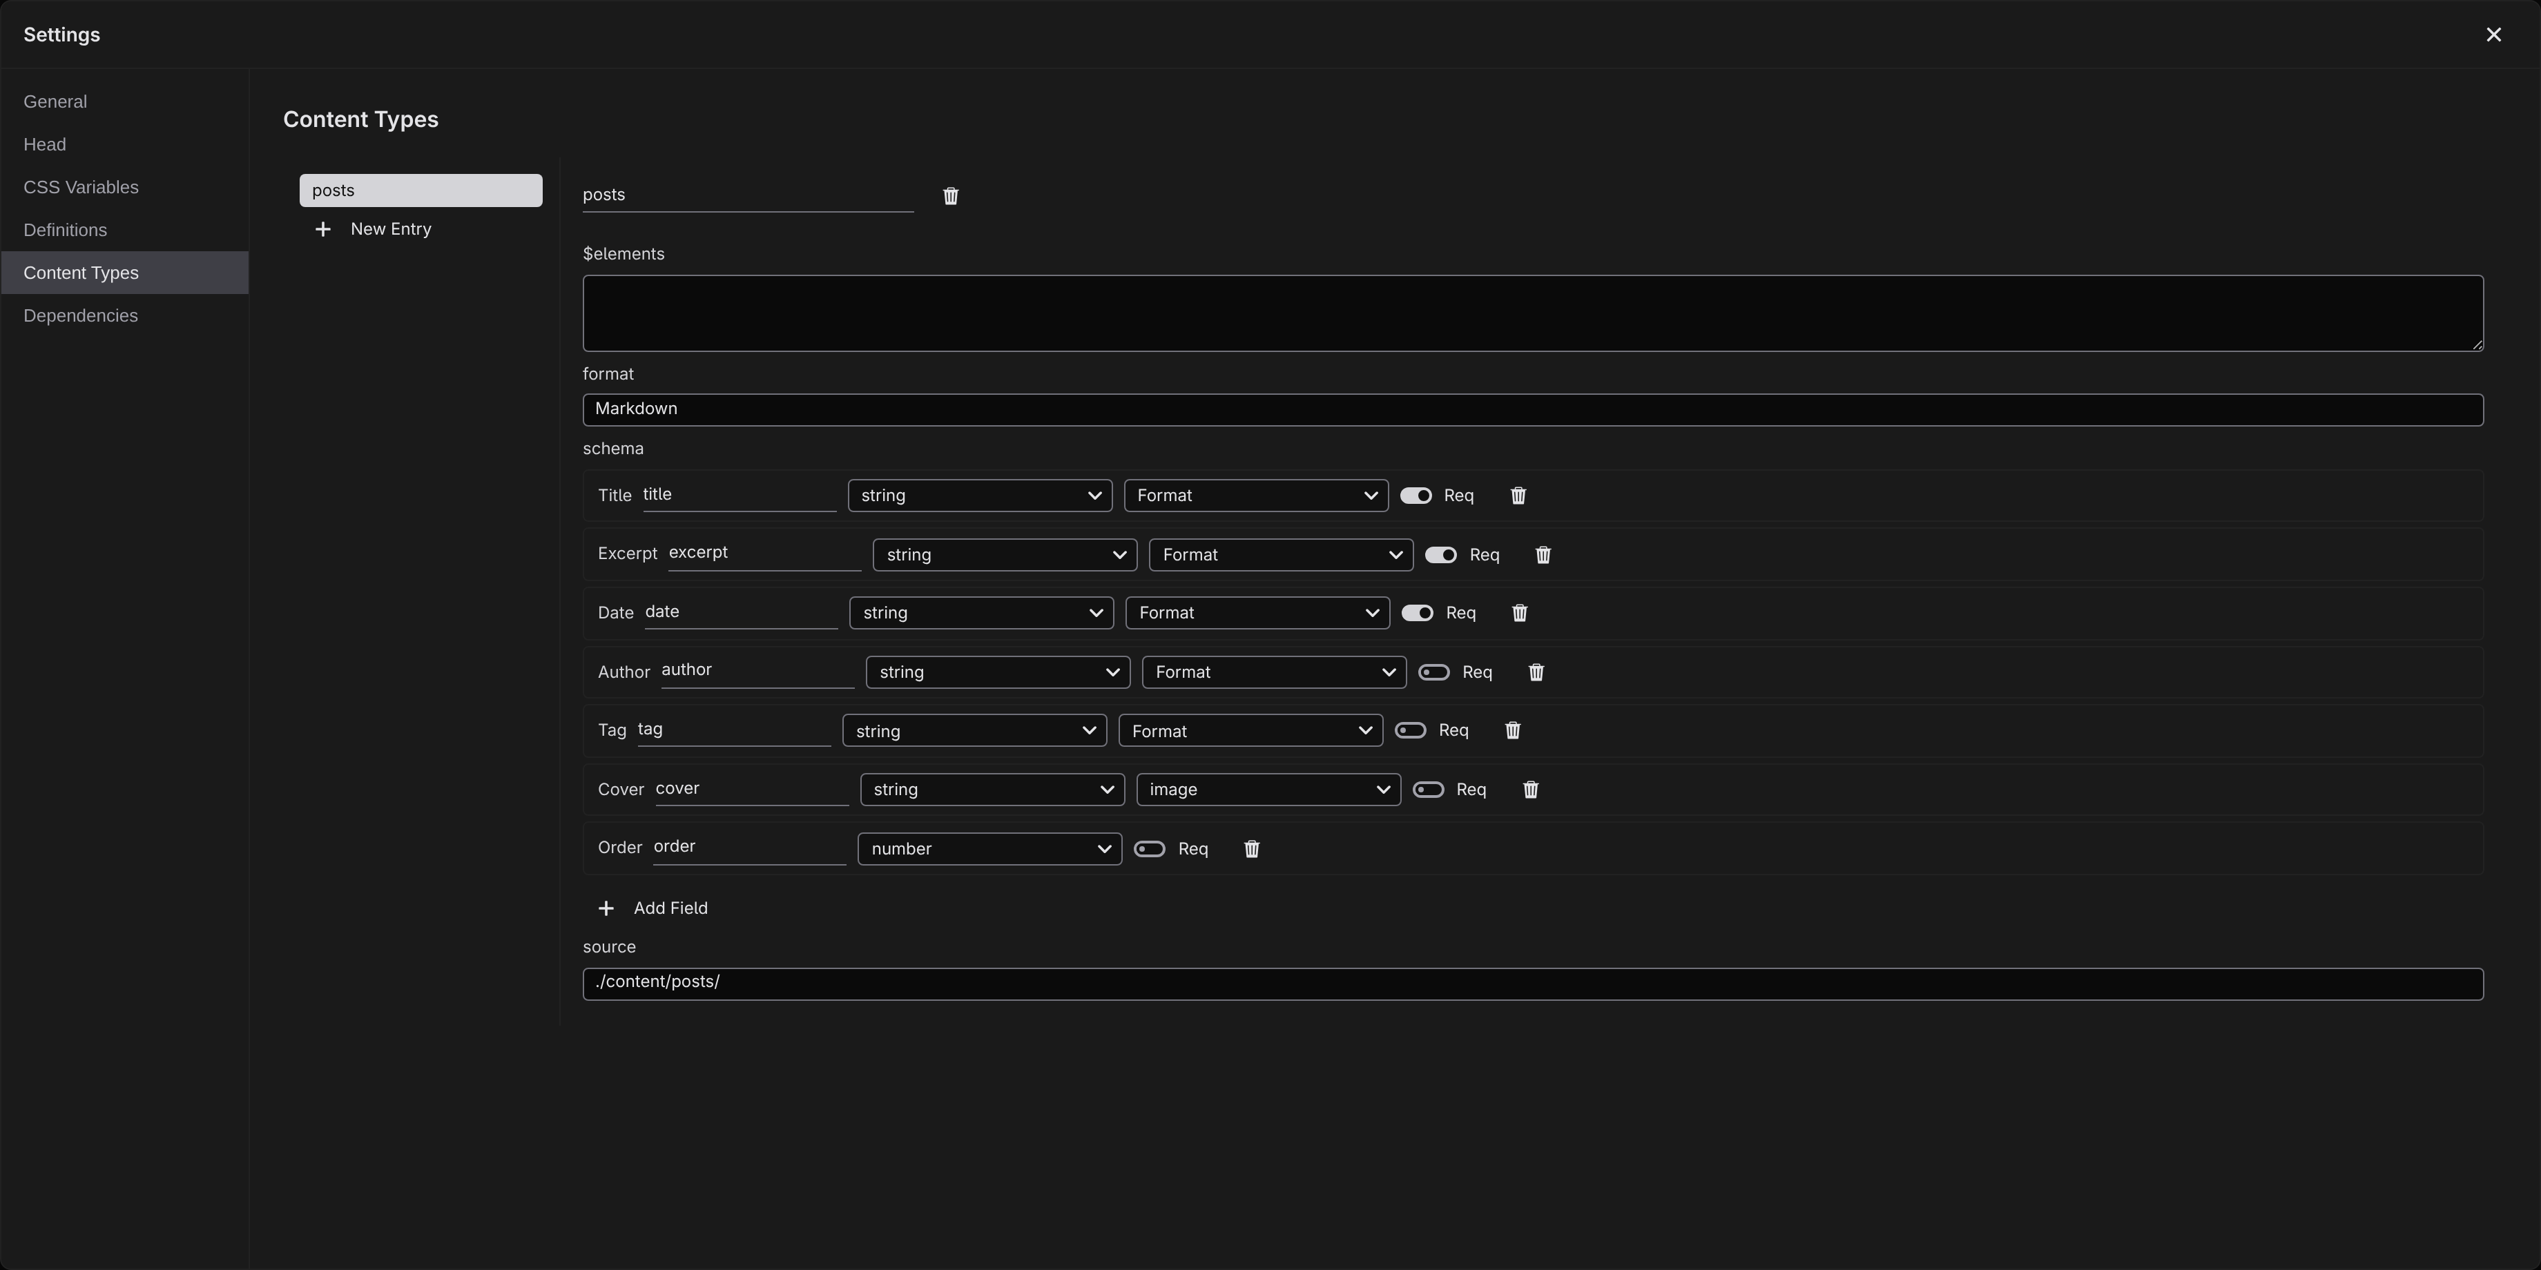The height and width of the screenshot is (1270, 2541).
Task: Toggle Req for the Excerpt field
Action: (1441, 555)
